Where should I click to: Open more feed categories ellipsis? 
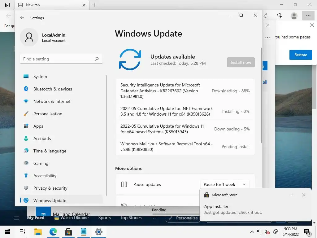(155, 218)
